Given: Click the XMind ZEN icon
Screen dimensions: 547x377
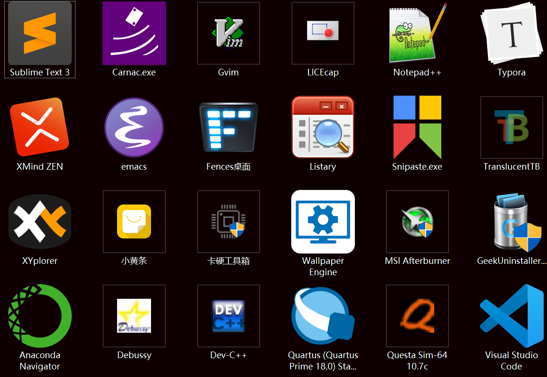Looking at the screenshot, I should tap(40, 127).
